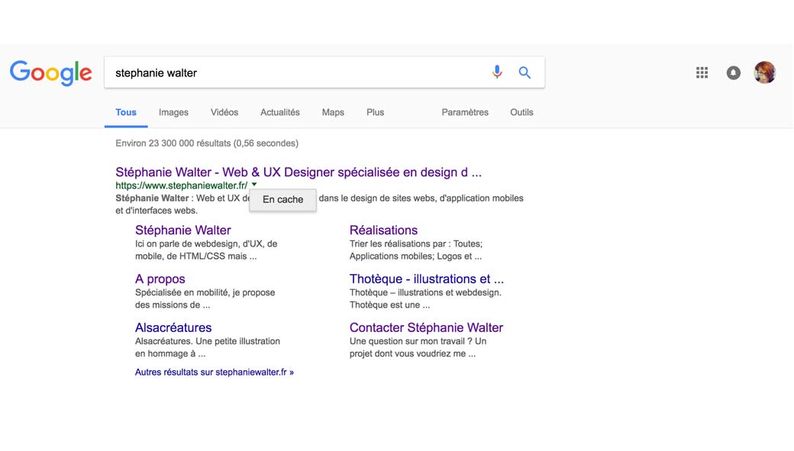Switch to the Images tab
This screenshot has height=451, width=794.
tap(173, 112)
